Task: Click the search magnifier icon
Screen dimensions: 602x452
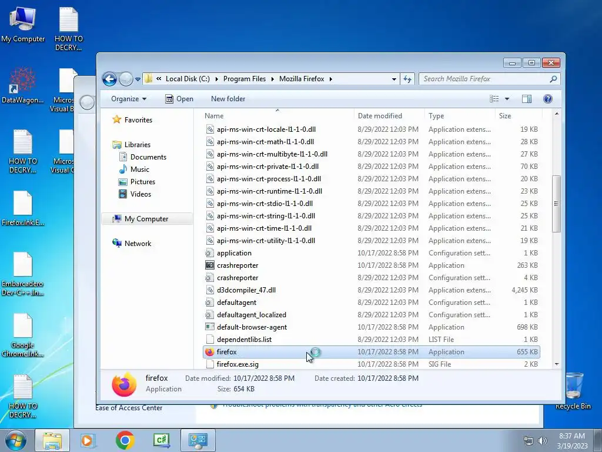Action: [x=553, y=79]
